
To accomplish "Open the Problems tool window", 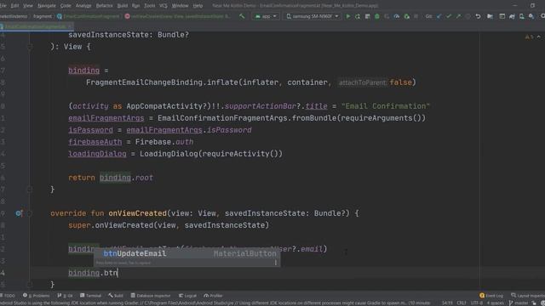I will (x=36, y=296).
